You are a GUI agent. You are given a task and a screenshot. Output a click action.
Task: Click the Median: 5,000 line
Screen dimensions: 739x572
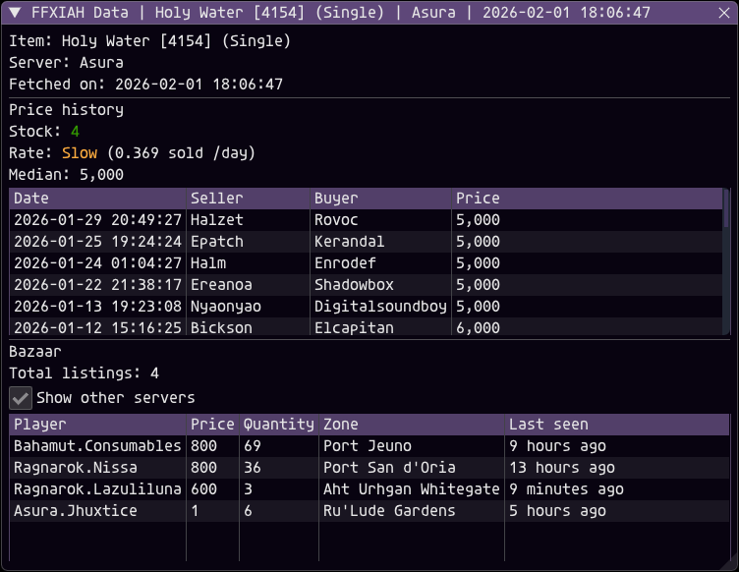tap(66, 174)
